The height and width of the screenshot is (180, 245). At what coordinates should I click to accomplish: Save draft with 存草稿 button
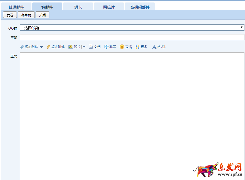[26, 15]
